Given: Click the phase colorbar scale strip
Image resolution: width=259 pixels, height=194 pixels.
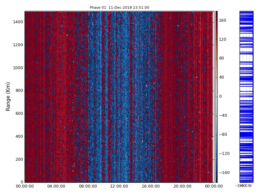Looking at the screenshot, I should pyautogui.click(x=217, y=97).
